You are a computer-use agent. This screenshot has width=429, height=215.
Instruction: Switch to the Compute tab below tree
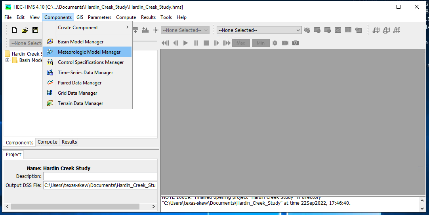pyautogui.click(x=47, y=142)
